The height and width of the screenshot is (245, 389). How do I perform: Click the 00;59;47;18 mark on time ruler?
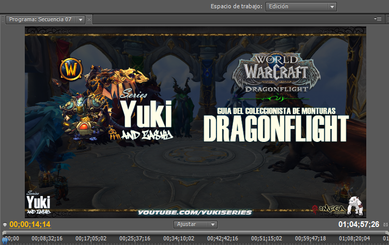310,239
